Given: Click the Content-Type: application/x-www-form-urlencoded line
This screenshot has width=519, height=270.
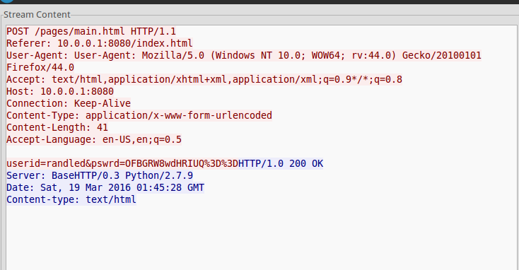Looking at the screenshot, I should coord(139,115).
